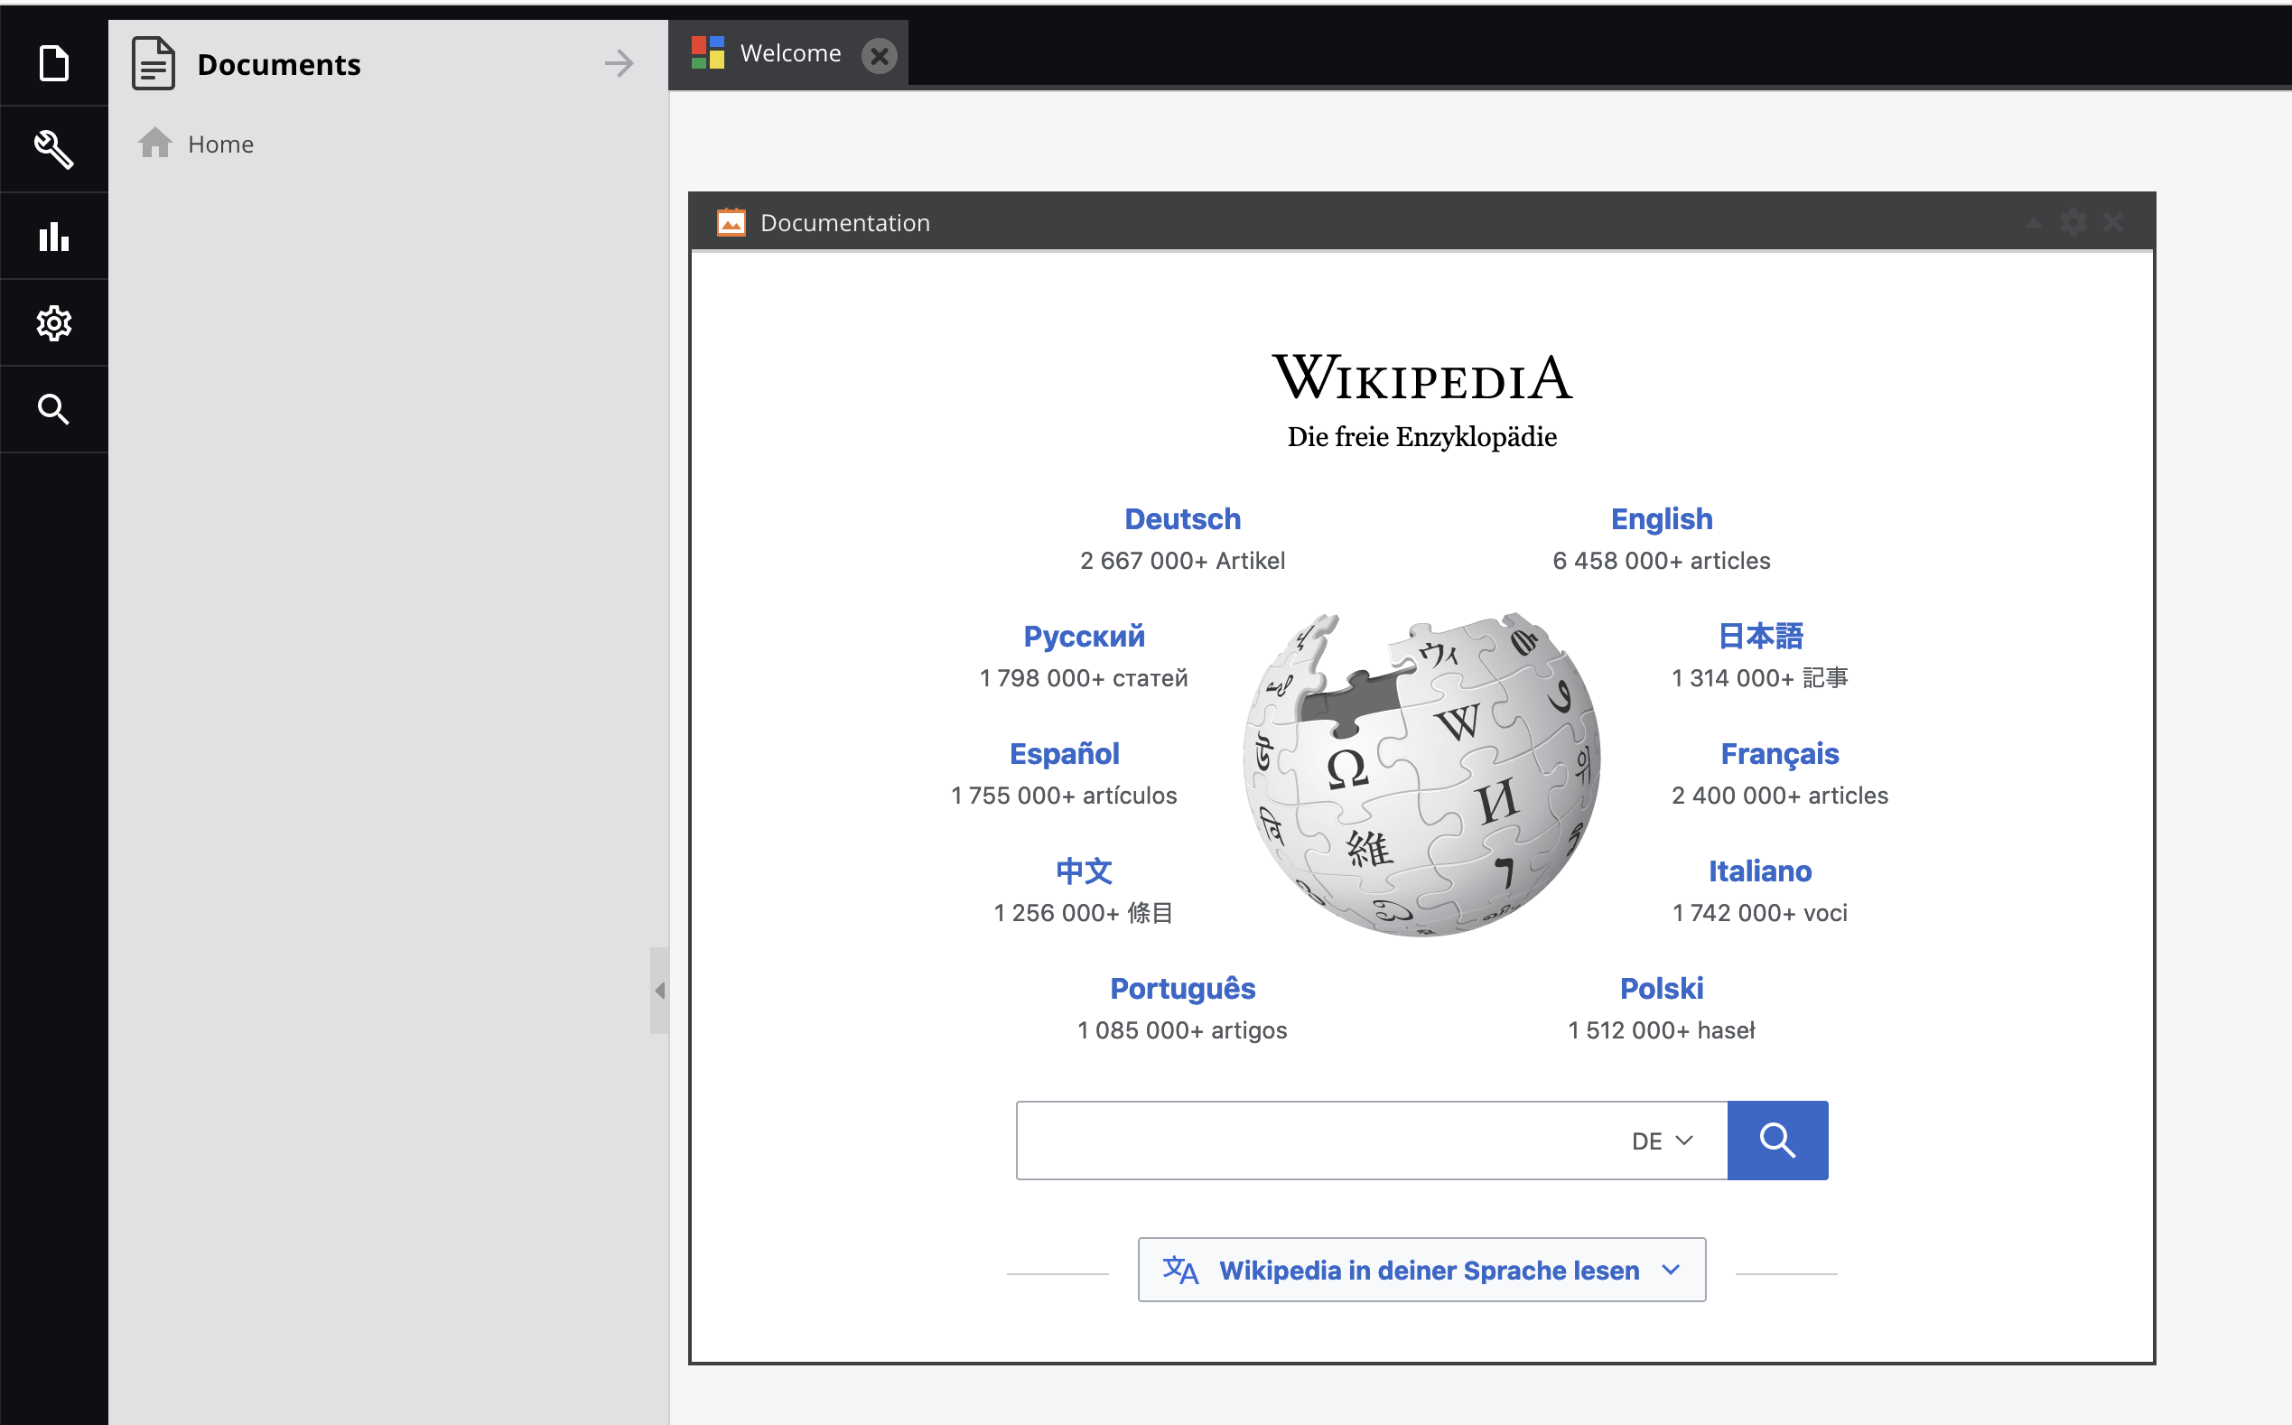Click the Home icon under Documents

coord(154,143)
